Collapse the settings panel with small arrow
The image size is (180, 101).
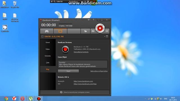click(x=104, y=36)
